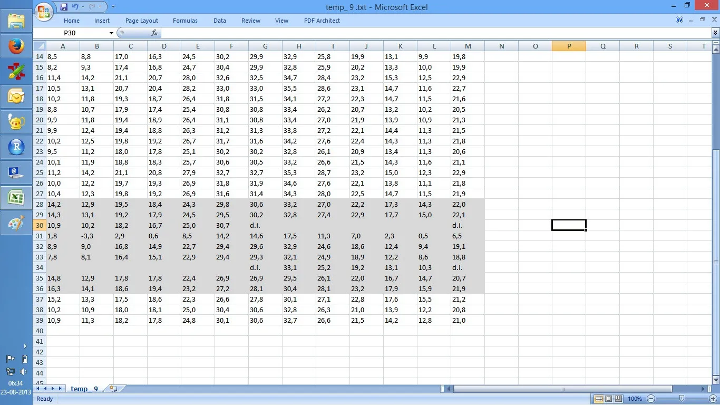The width and height of the screenshot is (720, 405).
Task: Click inside the formula bar
Action: coord(435,33)
